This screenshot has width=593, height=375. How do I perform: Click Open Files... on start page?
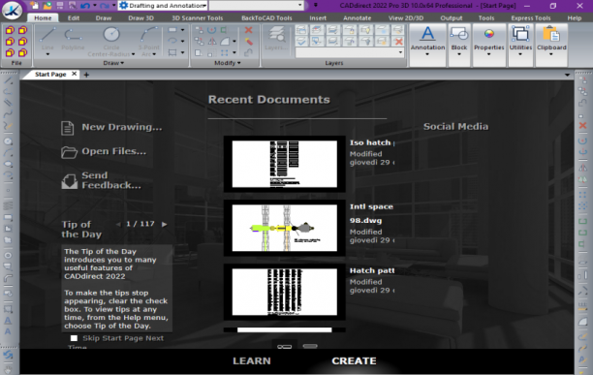click(104, 151)
